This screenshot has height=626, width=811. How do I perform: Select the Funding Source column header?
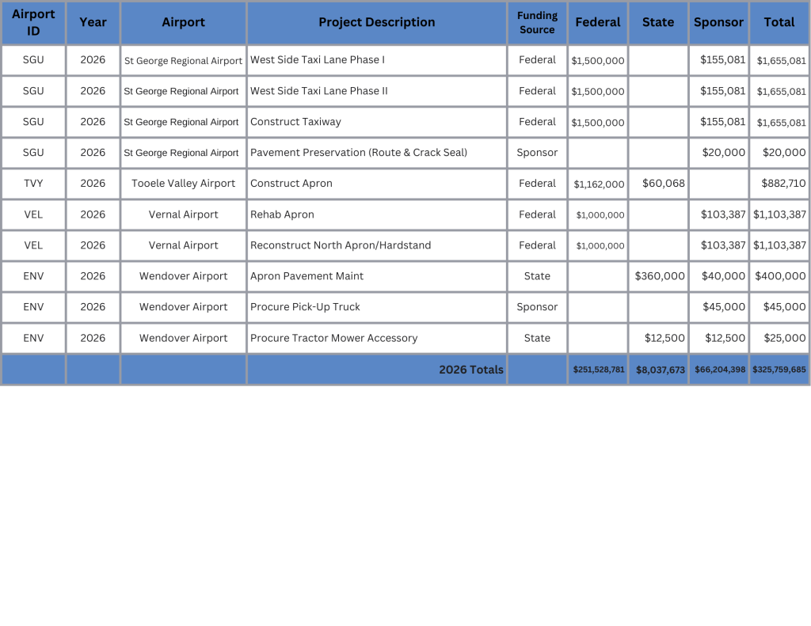coord(537,22)
